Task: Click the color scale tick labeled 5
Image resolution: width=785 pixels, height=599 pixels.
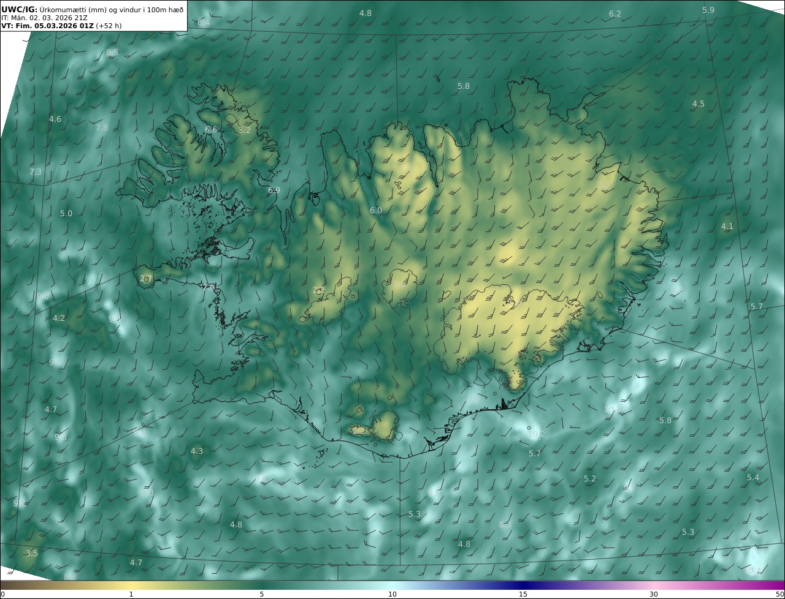Action: [x=262, y=594]
